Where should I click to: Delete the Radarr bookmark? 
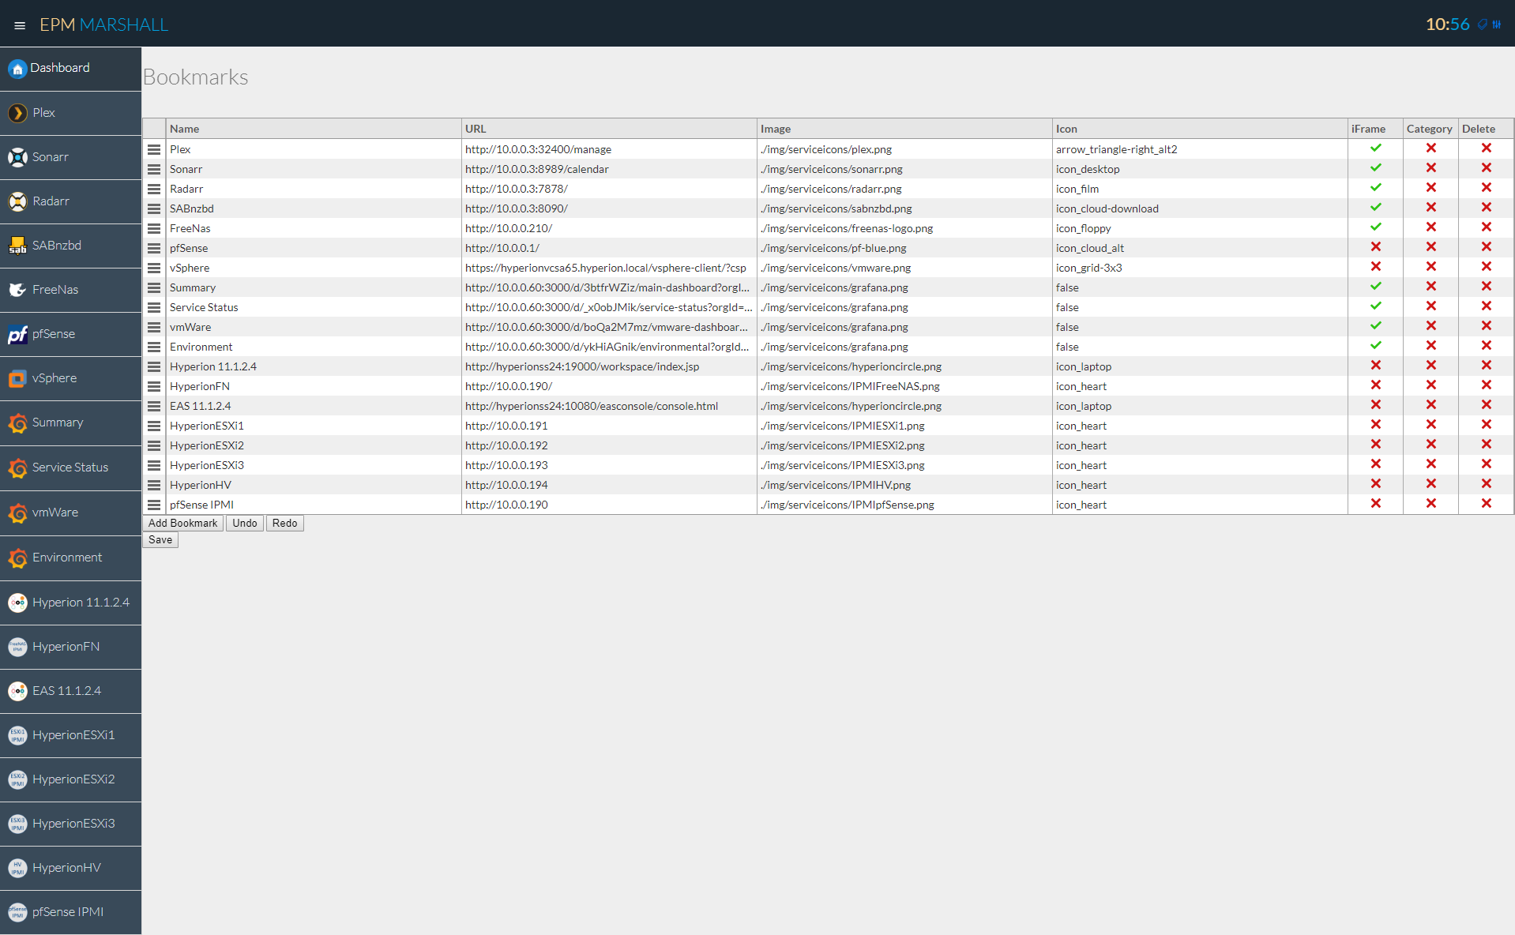pyautogui.click(x=1486, y=188)
